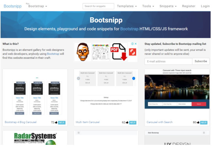Expand the Templates menu
Screen dimensions: 212x147
pos(127,6)
